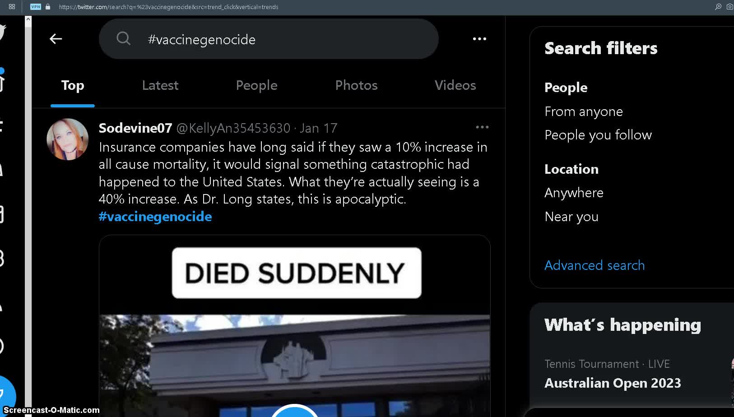Open the Advanced search link
The image size is (734, 417).
pyautogui.click(x=595, y=265)
